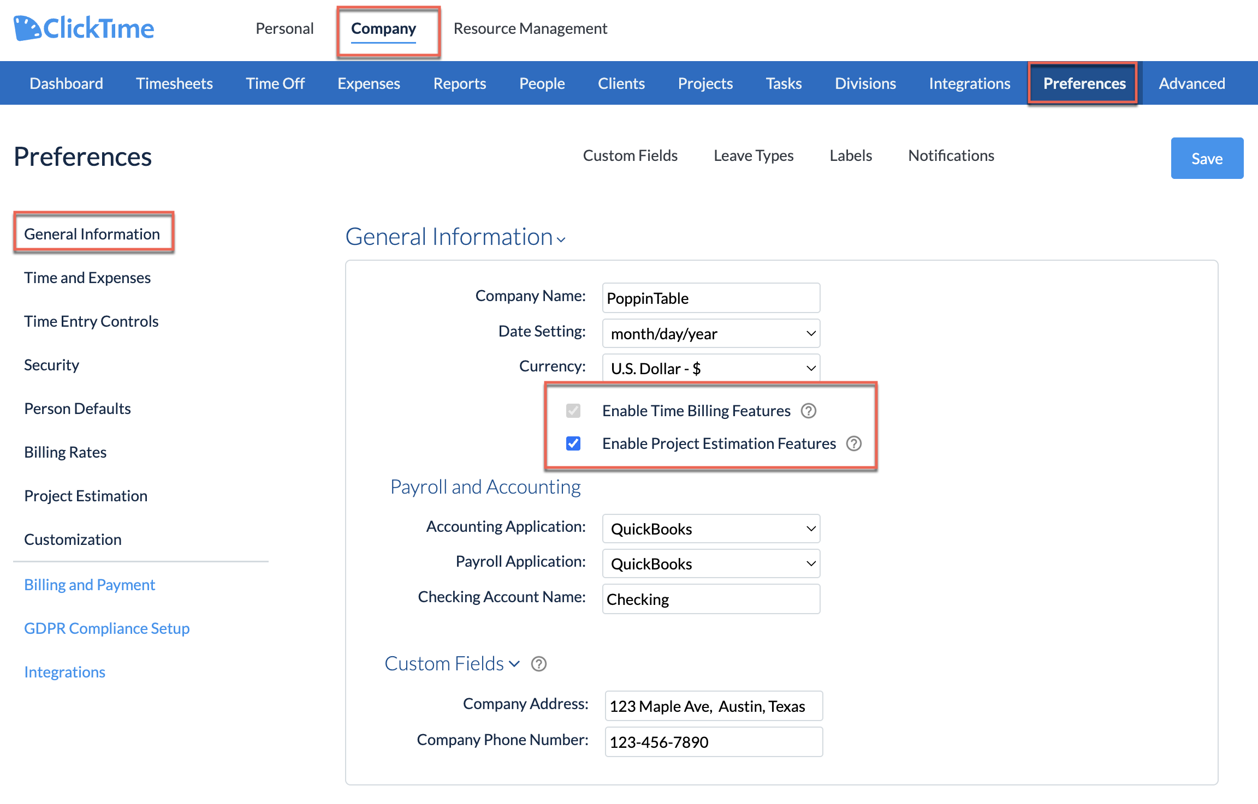Open the Currency dropdown
This screenshot has width=1258, height=804.
[x=711, y=368]
